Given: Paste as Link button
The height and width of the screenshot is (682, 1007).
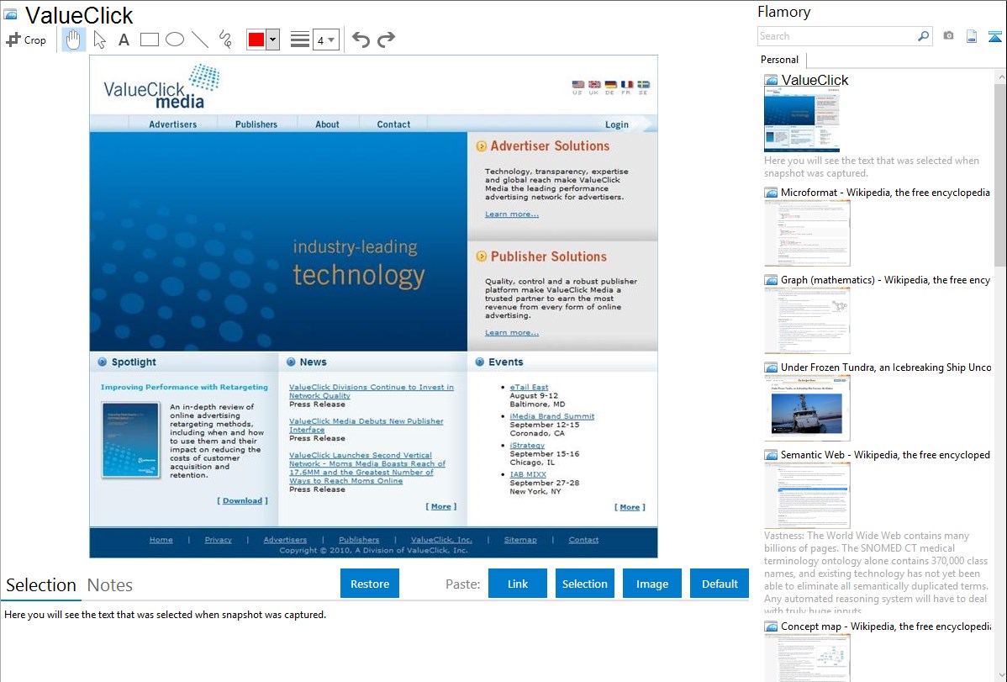Looking at the screenshot, I should (x=518, y=584).
